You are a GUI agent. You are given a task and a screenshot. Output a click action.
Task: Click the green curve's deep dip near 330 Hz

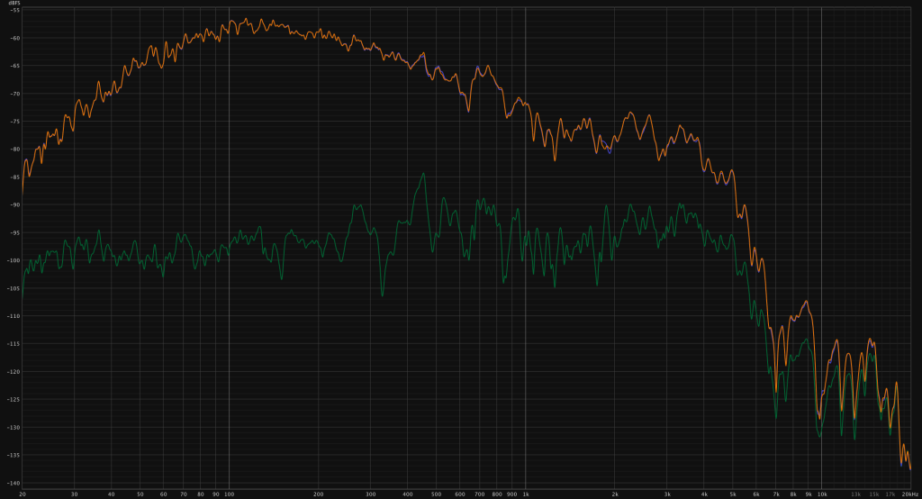(x=382, y=294)
